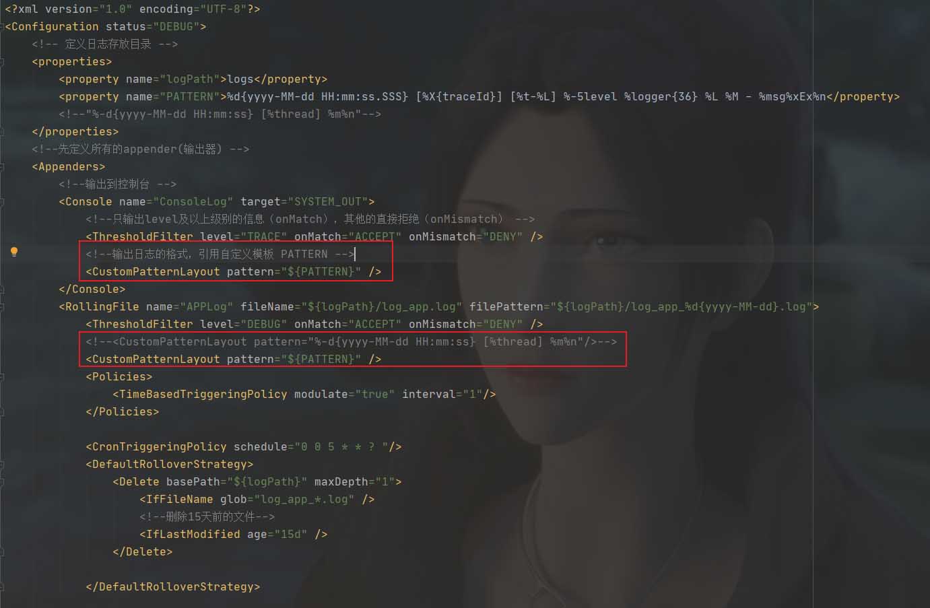Click the opening "<DefaultRolloverStrategy>" tag

coord(170,464)
